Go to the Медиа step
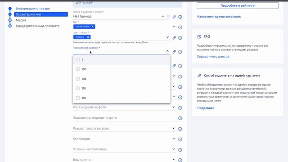The width and height of the screenshot is (288, 162). [21, 20]
